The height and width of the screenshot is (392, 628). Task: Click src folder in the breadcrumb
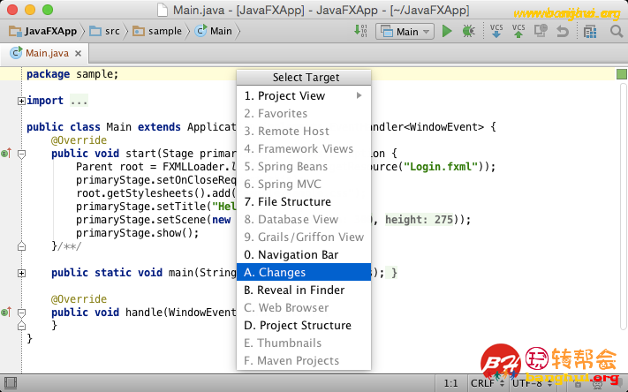click(x=105, y=31)
